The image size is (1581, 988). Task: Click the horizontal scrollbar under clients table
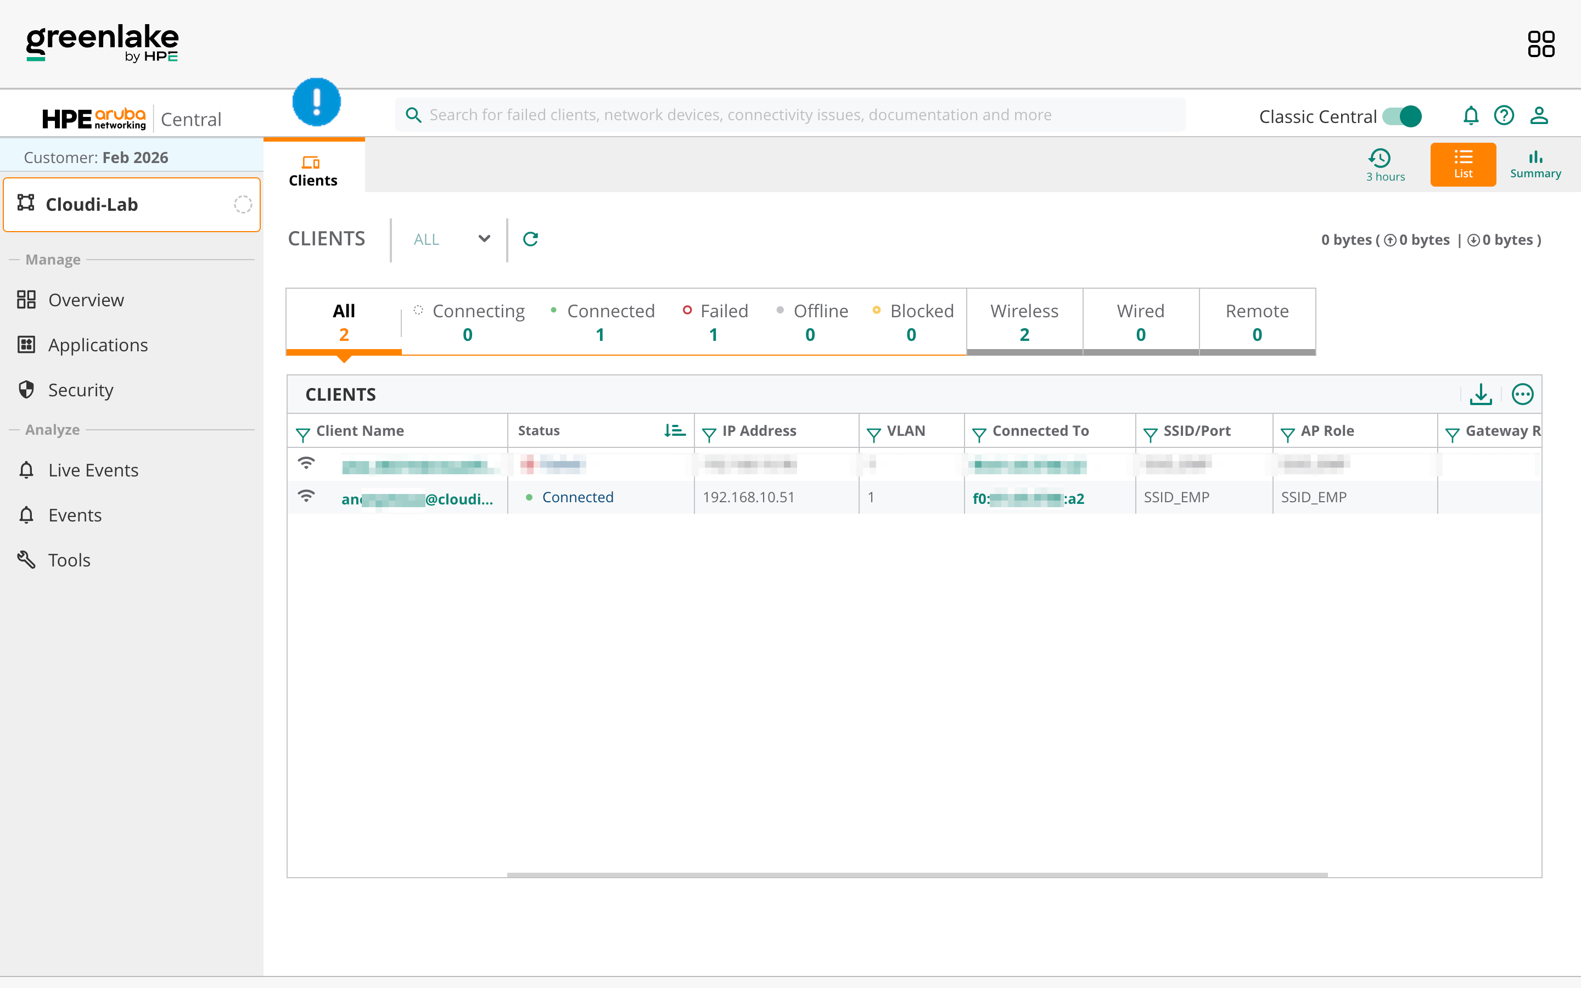coord(917,874)
